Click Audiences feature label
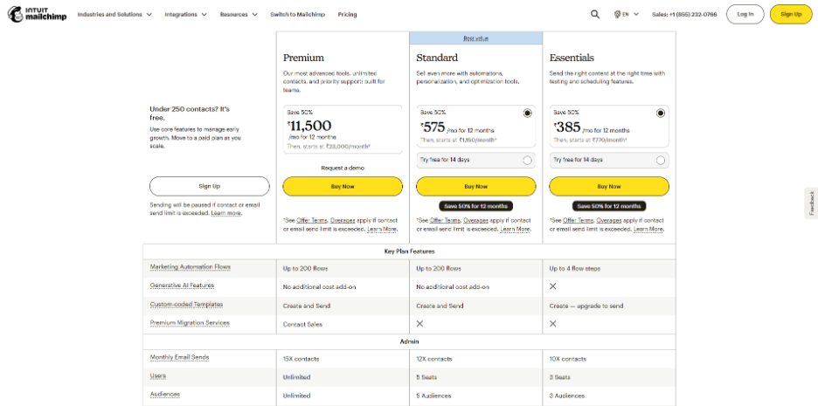This screenshot has width=818, height=406. [x=165, y=395]
